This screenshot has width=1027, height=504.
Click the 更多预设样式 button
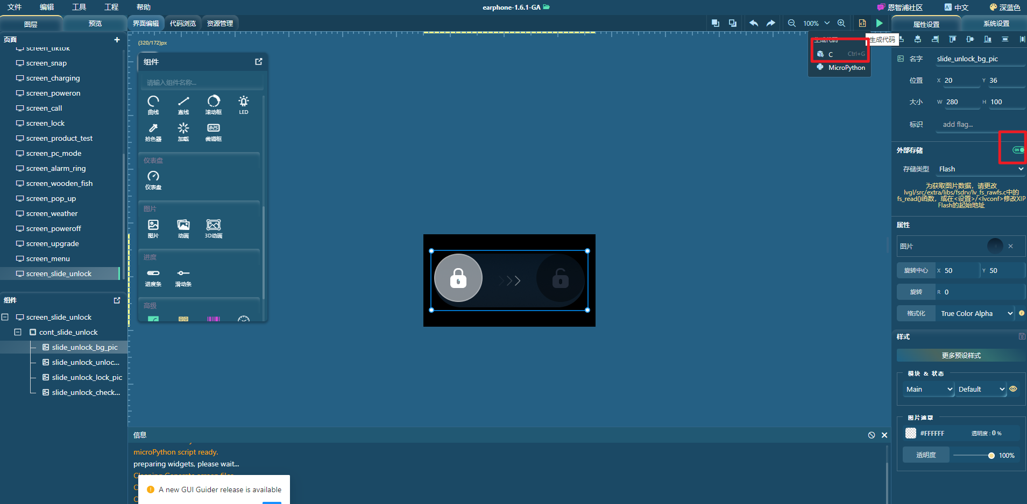click(961, 356)
